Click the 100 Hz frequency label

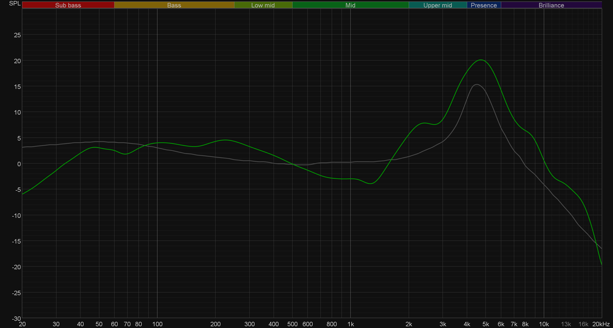coord(157,324)
